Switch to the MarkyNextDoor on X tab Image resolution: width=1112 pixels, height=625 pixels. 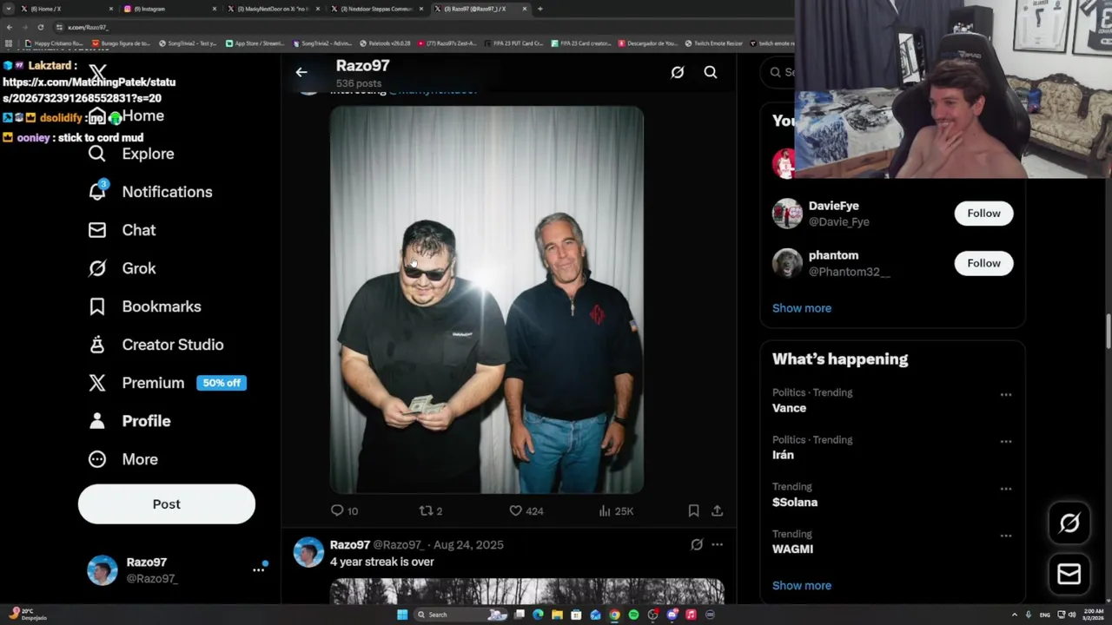click(x=273, y=9)
